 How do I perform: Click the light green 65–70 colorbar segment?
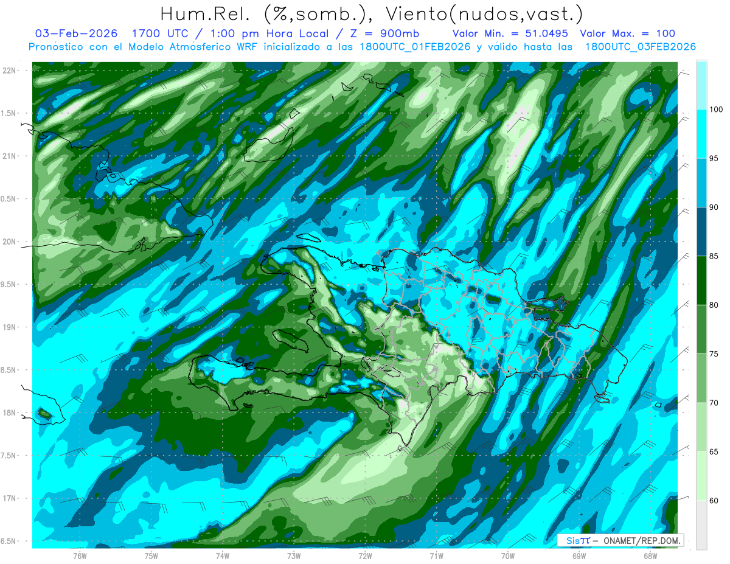coord(701,427)
